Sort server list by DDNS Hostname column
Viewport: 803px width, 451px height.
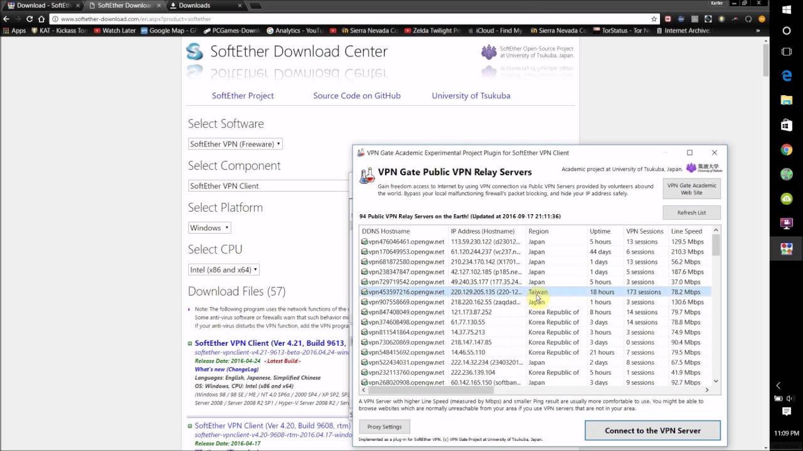click(403, 231)
